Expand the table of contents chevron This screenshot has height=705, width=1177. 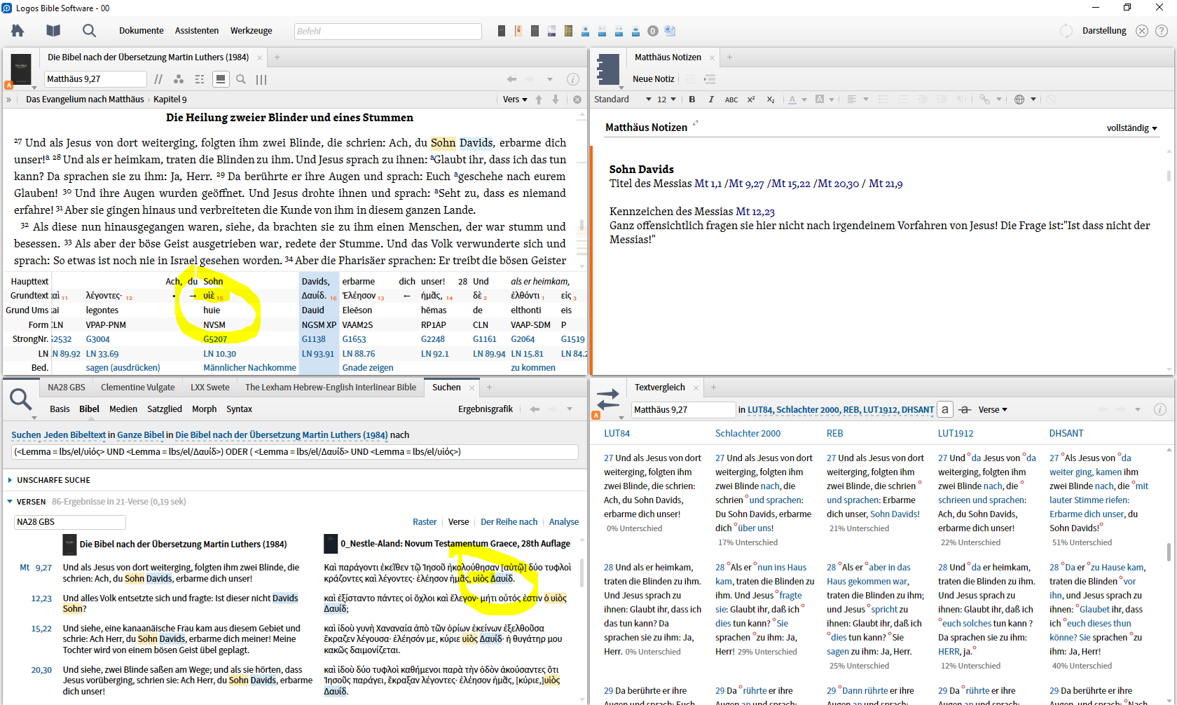coord(9,100)
